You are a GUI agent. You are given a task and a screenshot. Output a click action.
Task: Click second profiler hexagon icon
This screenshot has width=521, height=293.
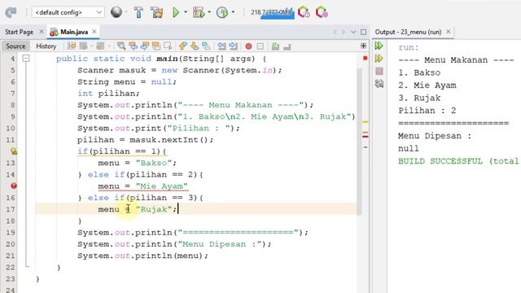pyautogui.click(x=322, y=12)
